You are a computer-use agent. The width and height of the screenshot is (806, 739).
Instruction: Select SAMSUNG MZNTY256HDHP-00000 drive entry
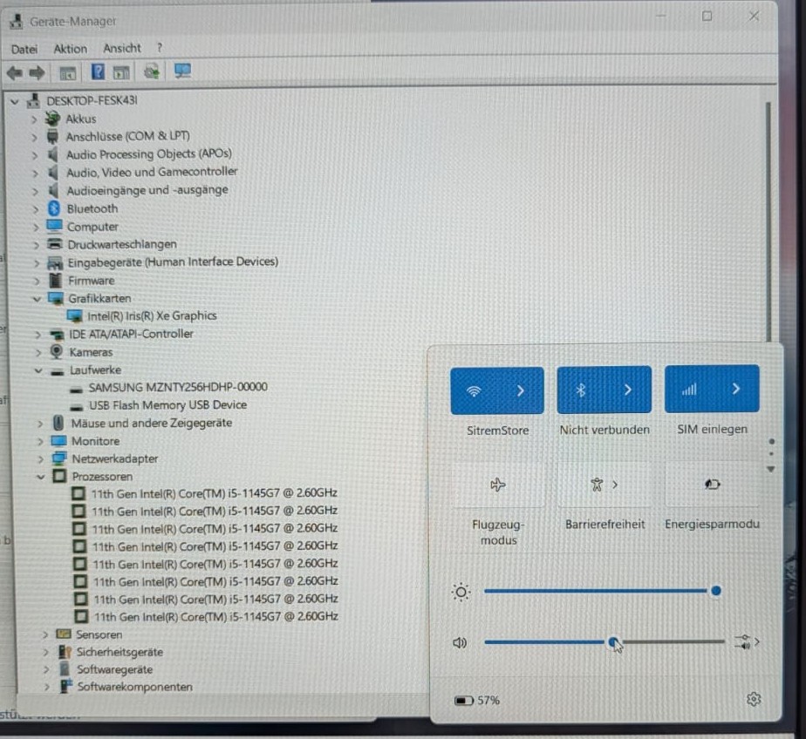[178, 387]
